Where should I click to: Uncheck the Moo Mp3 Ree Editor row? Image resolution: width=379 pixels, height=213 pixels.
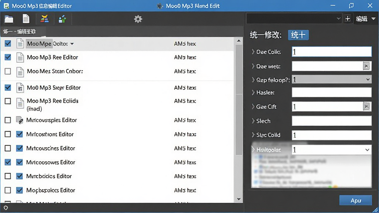pyautogui.click(x=8, y=57)
